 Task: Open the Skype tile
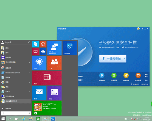(x=35, y=44)
